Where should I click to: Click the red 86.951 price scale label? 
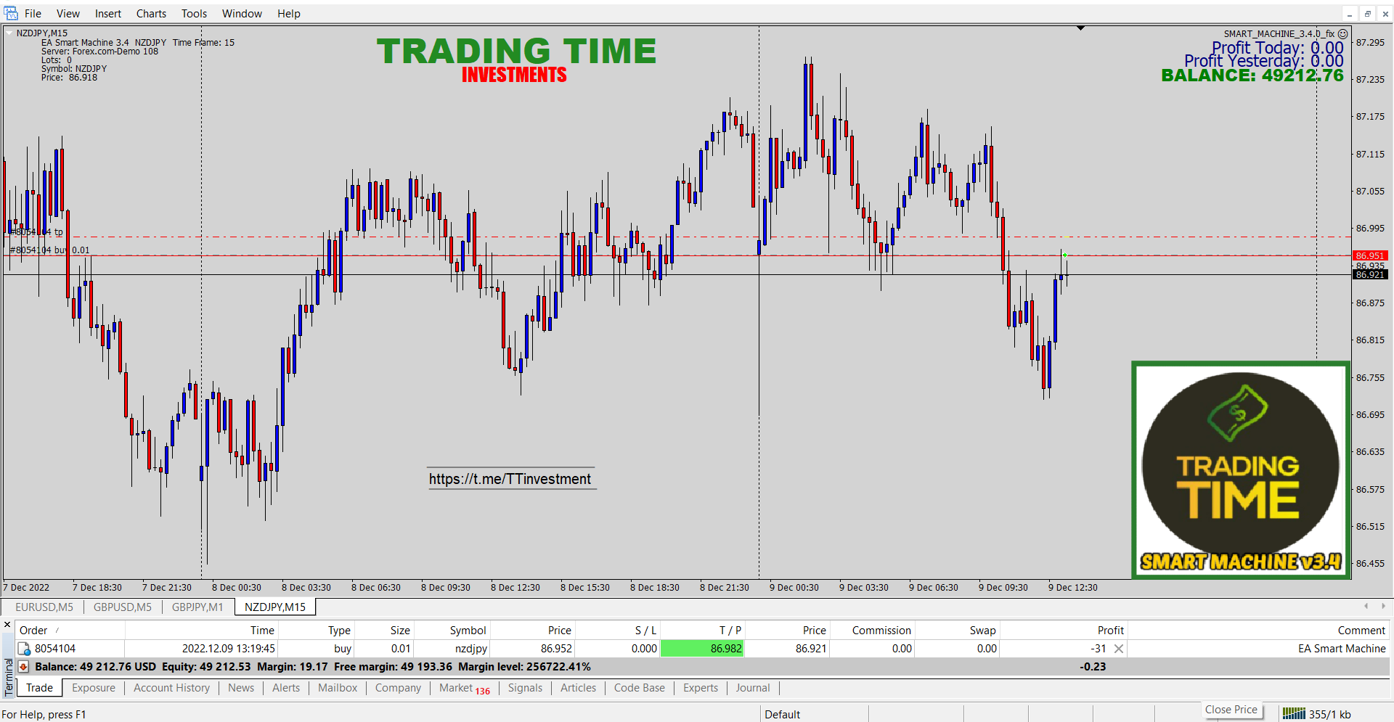1370,255
